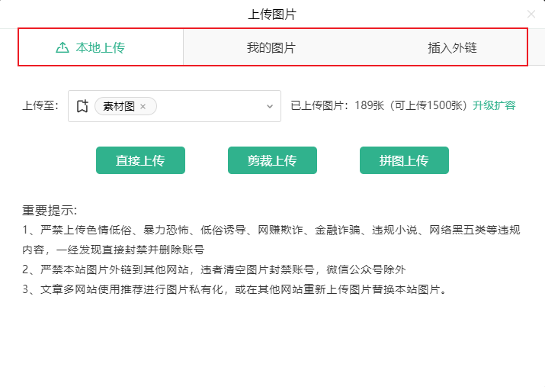Click the 上传至 label
545x387 pixels.
[40, 105]
